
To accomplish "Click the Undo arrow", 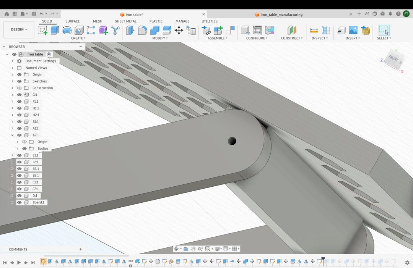I will [41, 14].
